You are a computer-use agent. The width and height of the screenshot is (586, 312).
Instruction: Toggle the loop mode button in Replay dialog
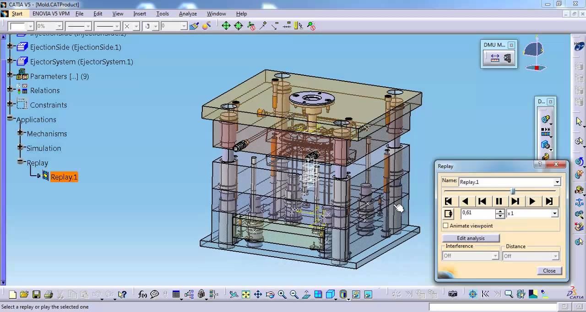pyautogui.click(x=448, y=213)
